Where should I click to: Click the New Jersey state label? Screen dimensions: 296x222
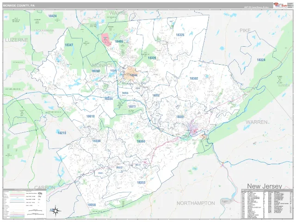point(265,186)
